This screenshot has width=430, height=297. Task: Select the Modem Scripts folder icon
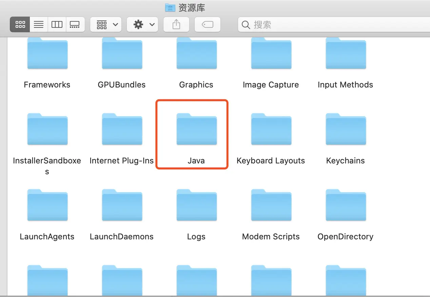(x=271, y=205)
